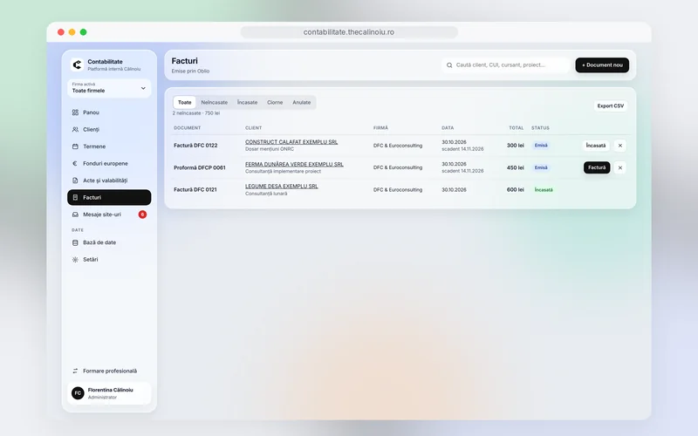The width and height of the screenshot is (698, 436).
Task: Open client FERMA DUNĂREA VERDE EXEMPLU SRL
Action: [294, 164]
